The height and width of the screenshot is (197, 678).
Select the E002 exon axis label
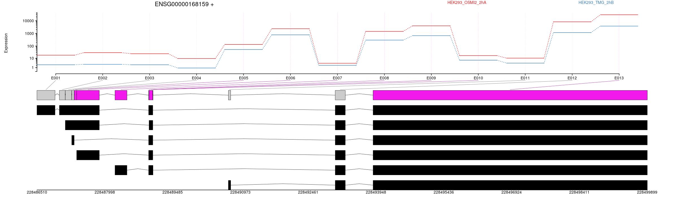[103, 78]
